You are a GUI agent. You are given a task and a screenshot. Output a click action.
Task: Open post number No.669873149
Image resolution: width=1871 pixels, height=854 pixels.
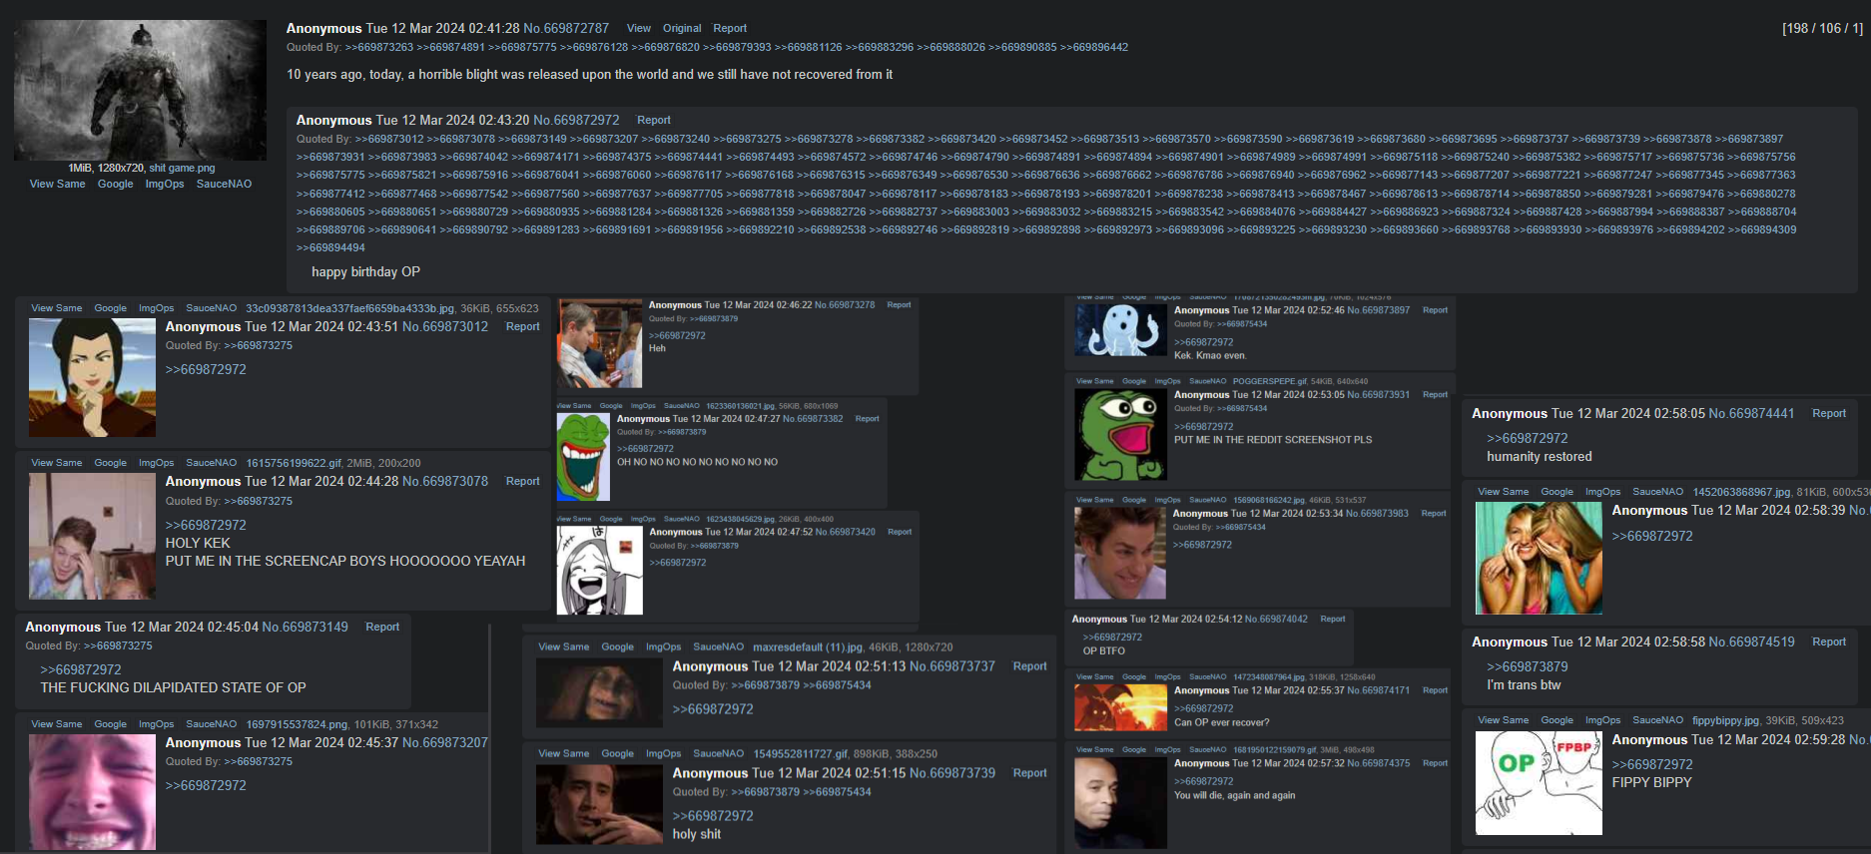click(x=306, y=627)
